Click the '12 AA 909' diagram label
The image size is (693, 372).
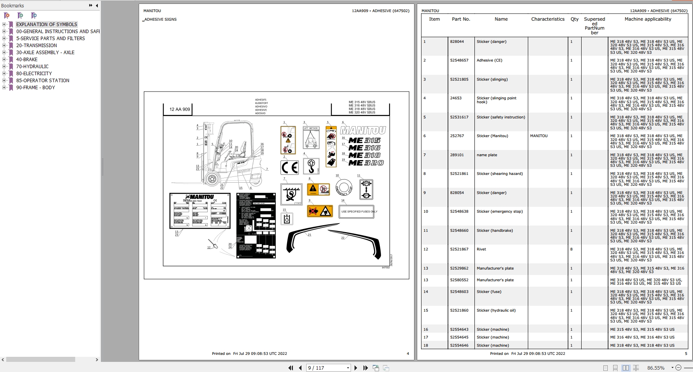point(180,109)
